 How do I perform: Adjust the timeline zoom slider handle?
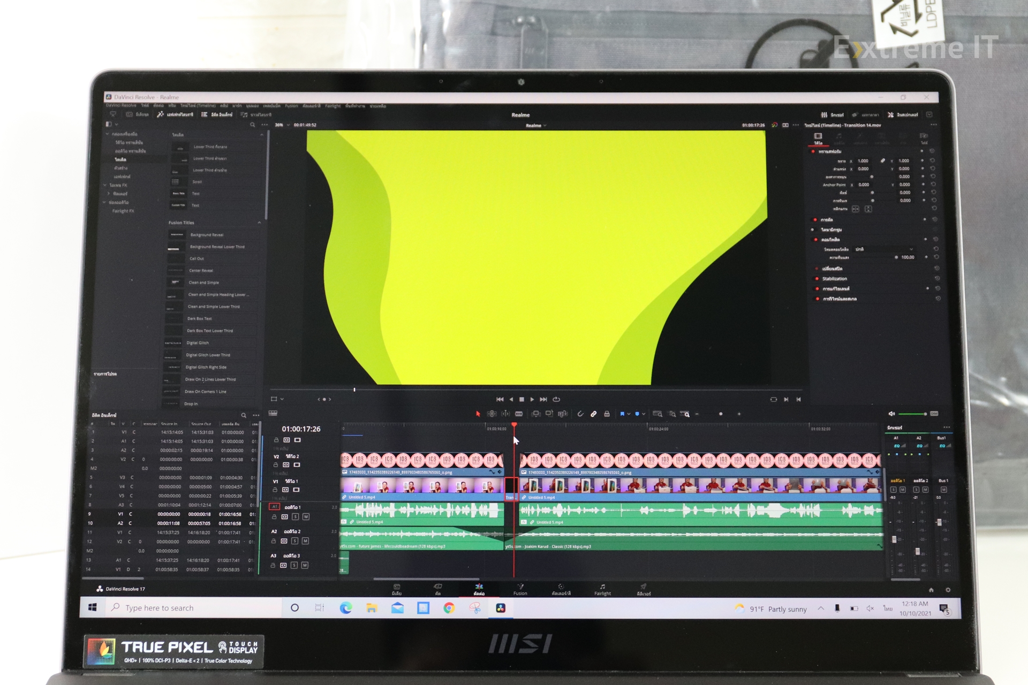pos(721,414)
